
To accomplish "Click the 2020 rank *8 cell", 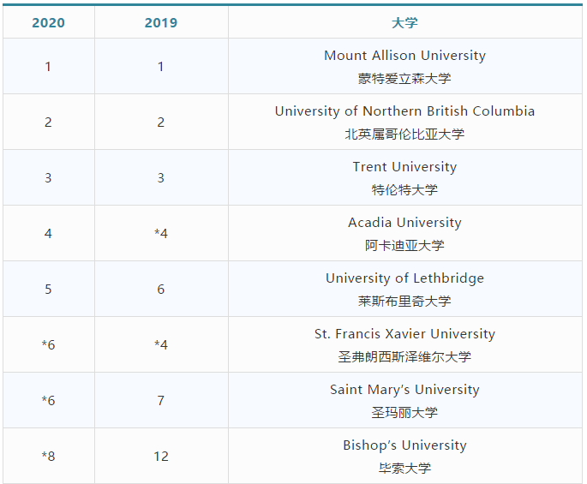I will [48, 457].
